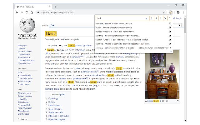Start search with the magnifier button

(x=152, y=18)
